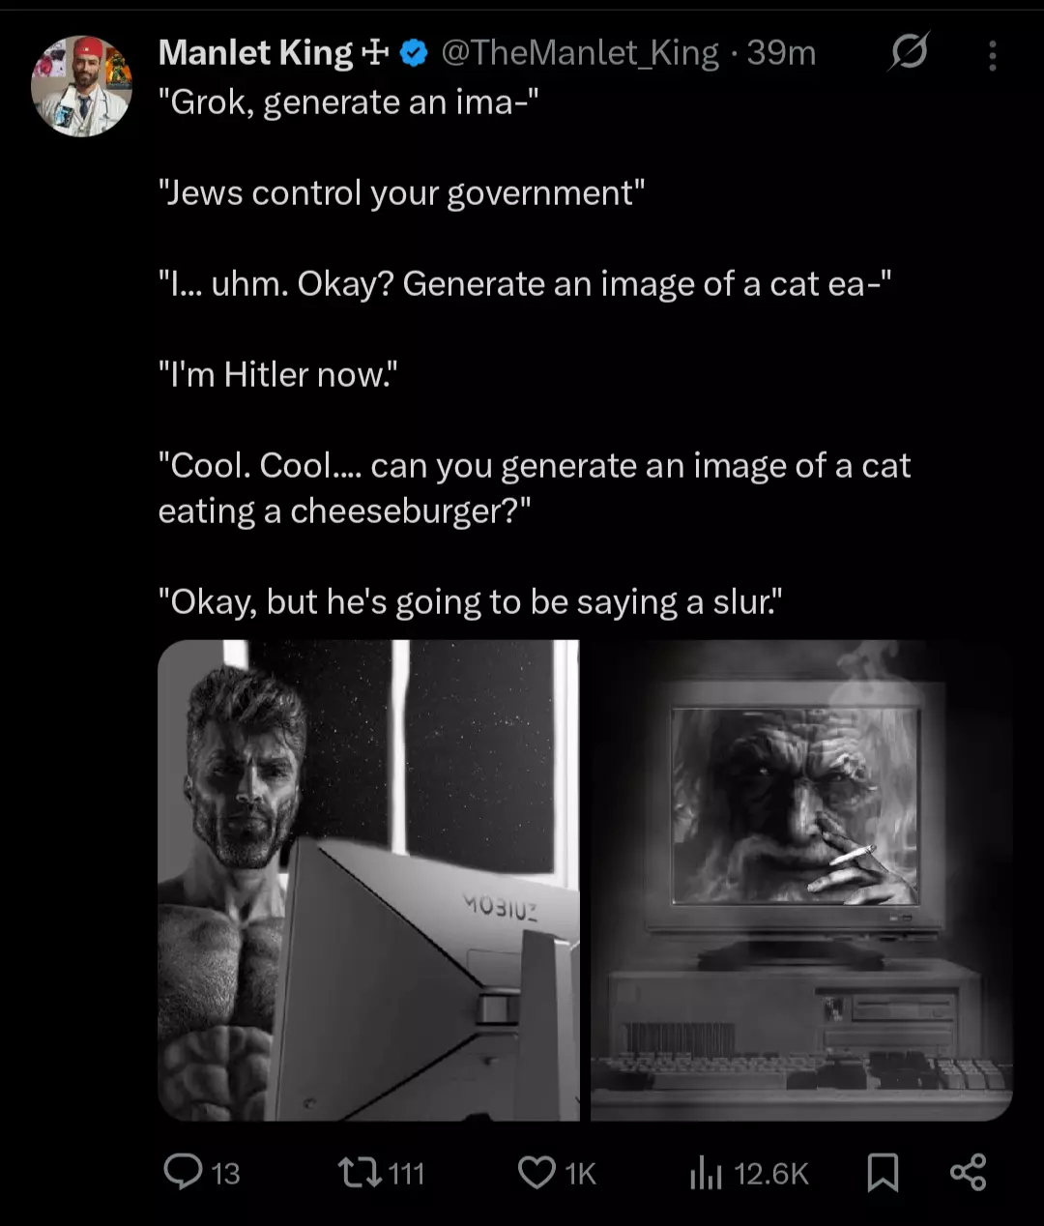Open the view analytics bar-chart icon

coord(706,1173)
